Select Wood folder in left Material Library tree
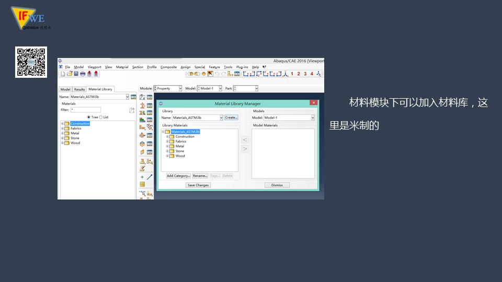 75,143
